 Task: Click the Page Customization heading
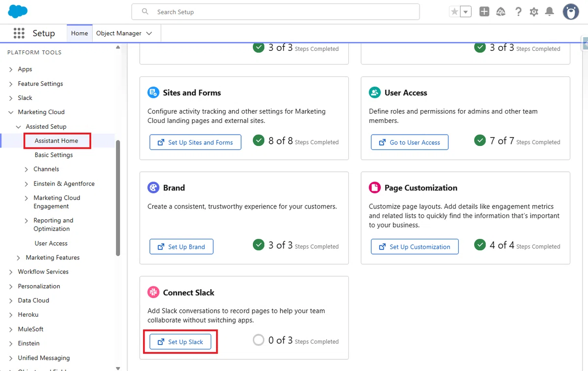coord(421,188)
